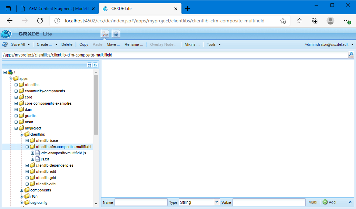Open the Save All dropdown arrow
Image resolution: width=356 pixels, height=209 pixels.
pyautogui.click(x=29, y=45)
